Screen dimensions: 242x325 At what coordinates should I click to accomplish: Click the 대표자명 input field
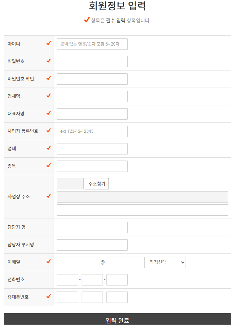(92, 114)
